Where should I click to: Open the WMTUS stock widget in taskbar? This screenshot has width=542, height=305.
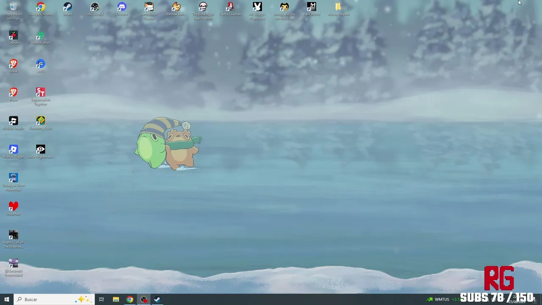pyautogui.click(x=443, y=299)
